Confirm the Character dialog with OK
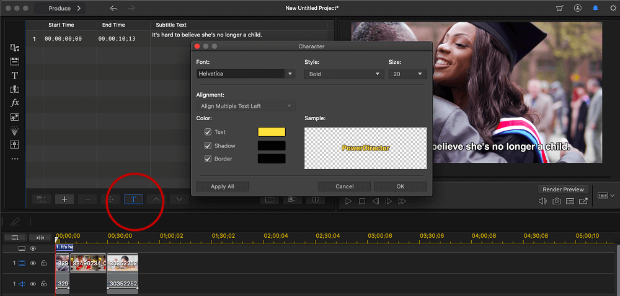 click(x=400, y=186)
